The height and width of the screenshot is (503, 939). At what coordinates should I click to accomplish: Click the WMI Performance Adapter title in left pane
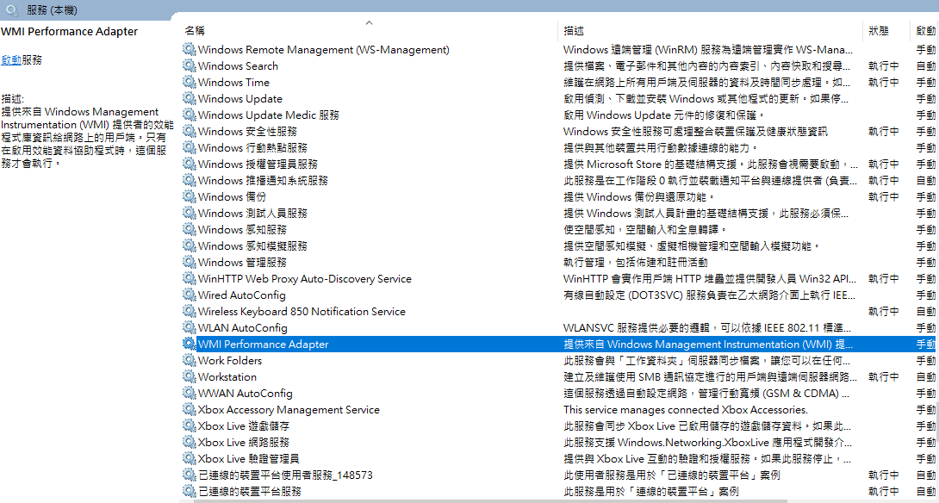[70, 32]
